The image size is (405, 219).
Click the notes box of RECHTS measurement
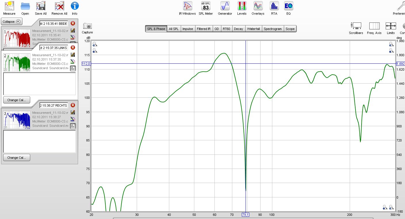[39, 141]
